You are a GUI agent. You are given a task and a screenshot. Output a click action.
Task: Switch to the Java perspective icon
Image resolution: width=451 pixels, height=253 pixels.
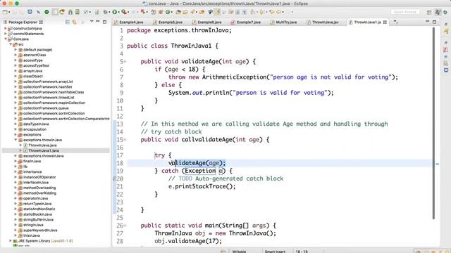pos(438,12)
